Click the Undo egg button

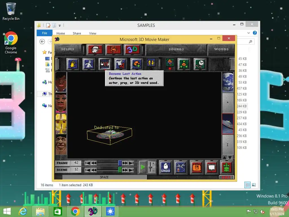(165, 167)
